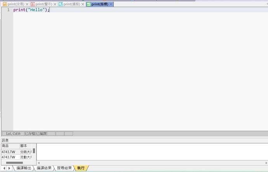This screenshot has height=172, width=268.
Task: Click line number 1 in the gutter
Action: 9,10
